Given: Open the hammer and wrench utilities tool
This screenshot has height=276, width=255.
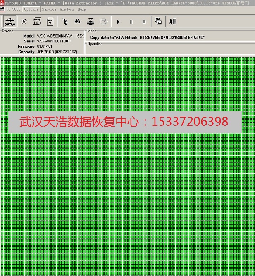Looking at the screenshot, I should 24,21.
